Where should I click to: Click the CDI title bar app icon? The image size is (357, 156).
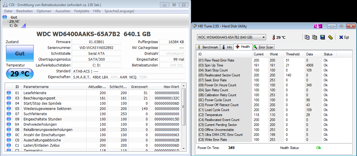[x=5, y=5]
